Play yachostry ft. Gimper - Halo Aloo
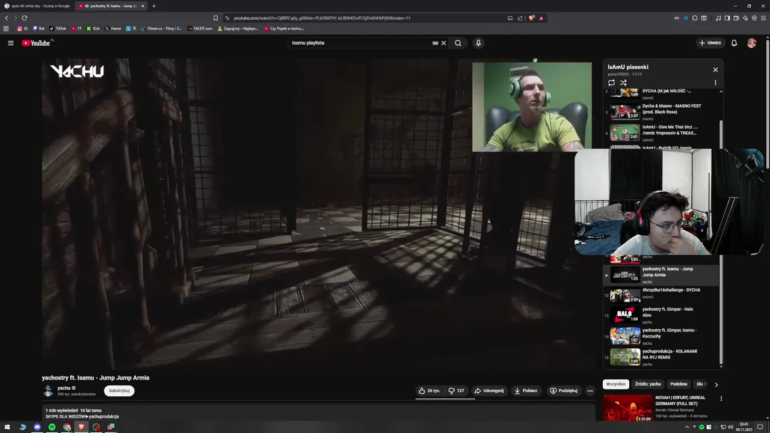Screen dimensions: 770x433 pos(662,315)
